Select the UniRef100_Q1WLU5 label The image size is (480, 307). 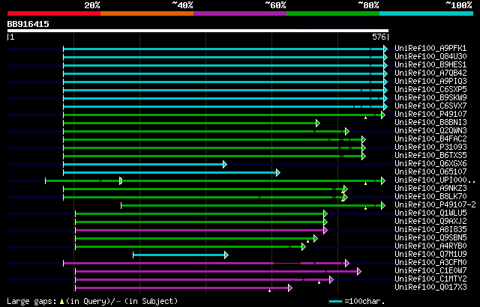coord(430,213)
